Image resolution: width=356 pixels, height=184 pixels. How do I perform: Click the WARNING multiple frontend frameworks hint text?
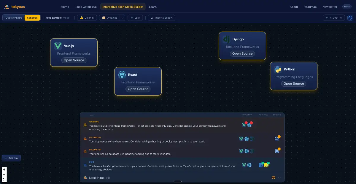point(157,127)
